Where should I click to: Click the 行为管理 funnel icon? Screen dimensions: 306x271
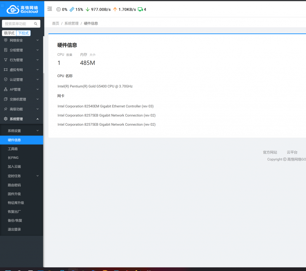(6, 60)
